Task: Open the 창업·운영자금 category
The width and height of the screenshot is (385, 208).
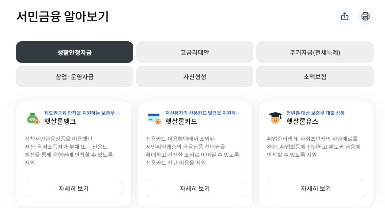Action: click(74, 76)
